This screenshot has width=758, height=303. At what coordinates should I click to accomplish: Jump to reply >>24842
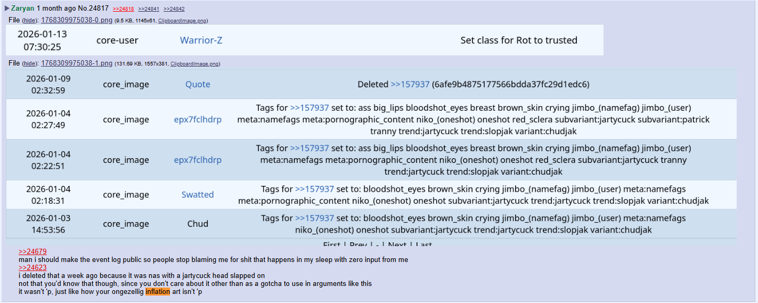click(x=174, y=9)
